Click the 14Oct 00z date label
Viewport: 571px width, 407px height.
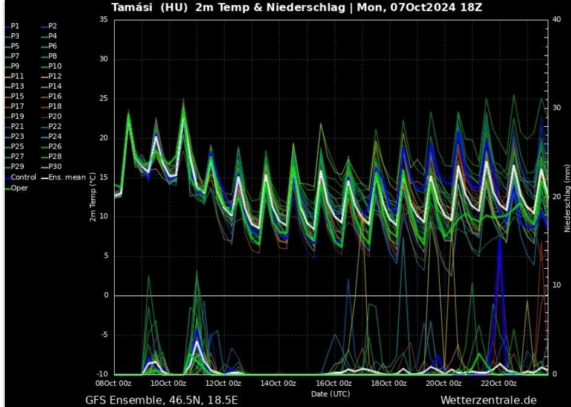[279, 383]
